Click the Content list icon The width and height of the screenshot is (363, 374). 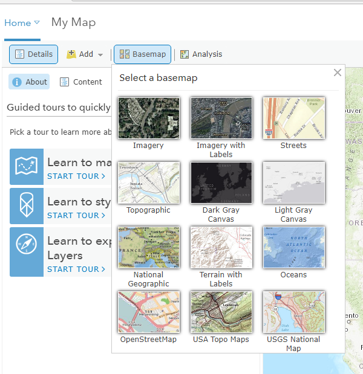point(64,82)
